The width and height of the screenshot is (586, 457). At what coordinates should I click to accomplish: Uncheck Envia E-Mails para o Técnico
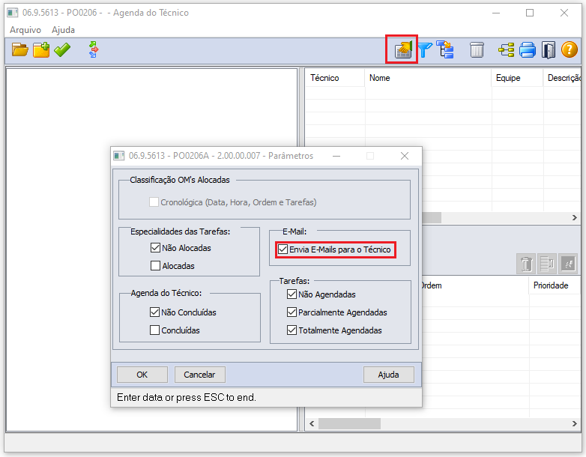[x=283, y=249]
